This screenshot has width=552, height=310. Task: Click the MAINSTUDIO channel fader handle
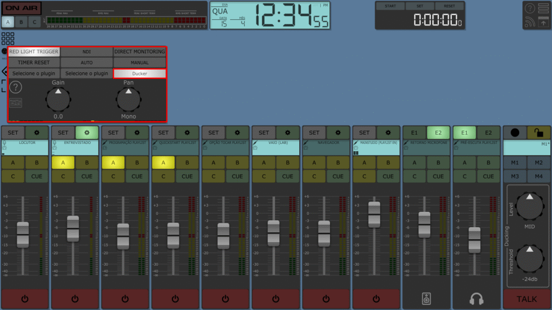click(x=374, y=214)
